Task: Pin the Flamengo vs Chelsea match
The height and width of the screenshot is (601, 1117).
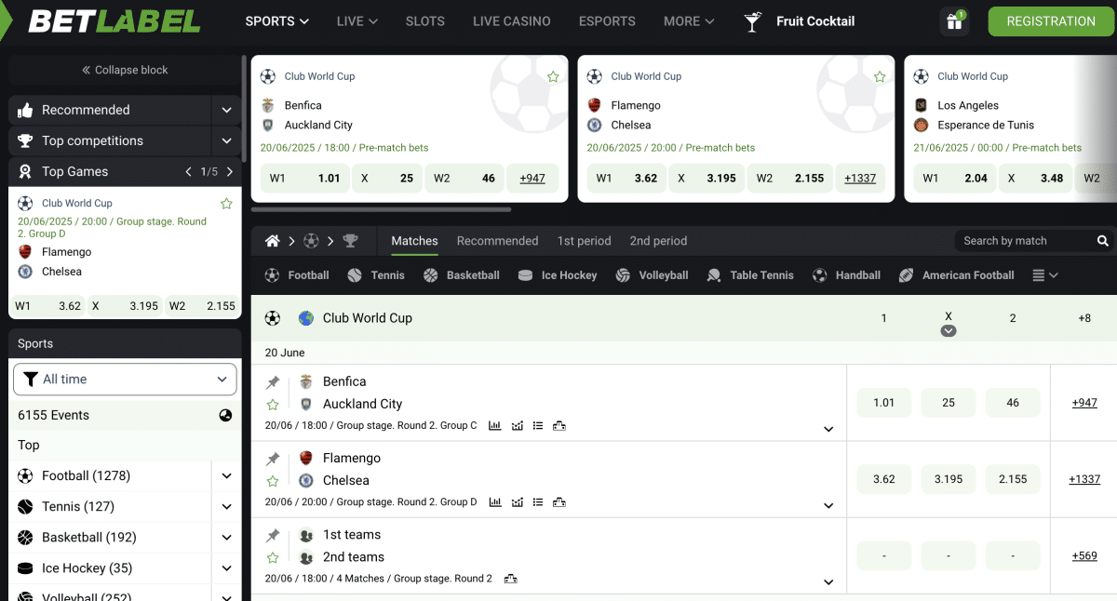Action: tap(273, 459)
